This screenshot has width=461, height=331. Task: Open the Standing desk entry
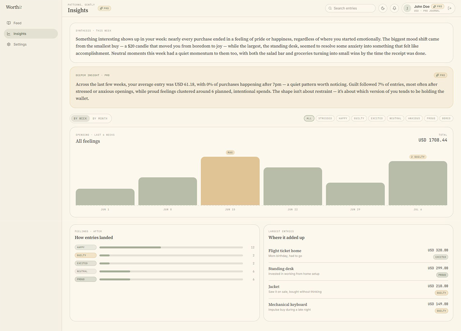[358, 272]
